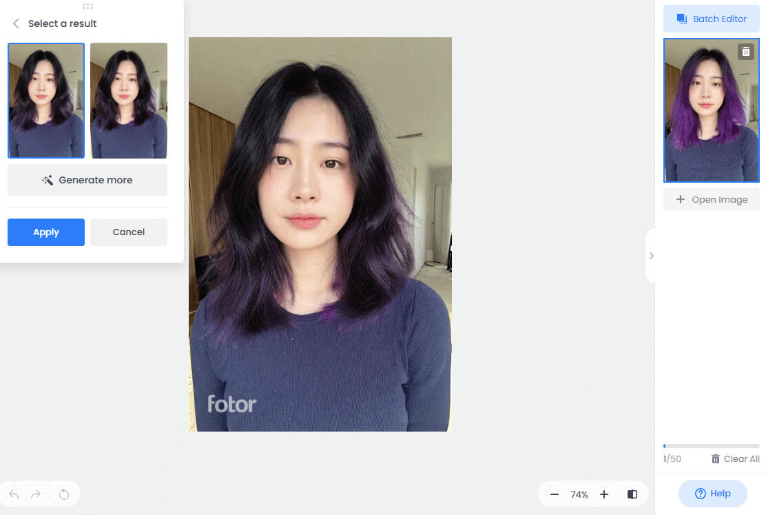
Task: Select the second generated result thumbnail
Action: pos(129,101)
